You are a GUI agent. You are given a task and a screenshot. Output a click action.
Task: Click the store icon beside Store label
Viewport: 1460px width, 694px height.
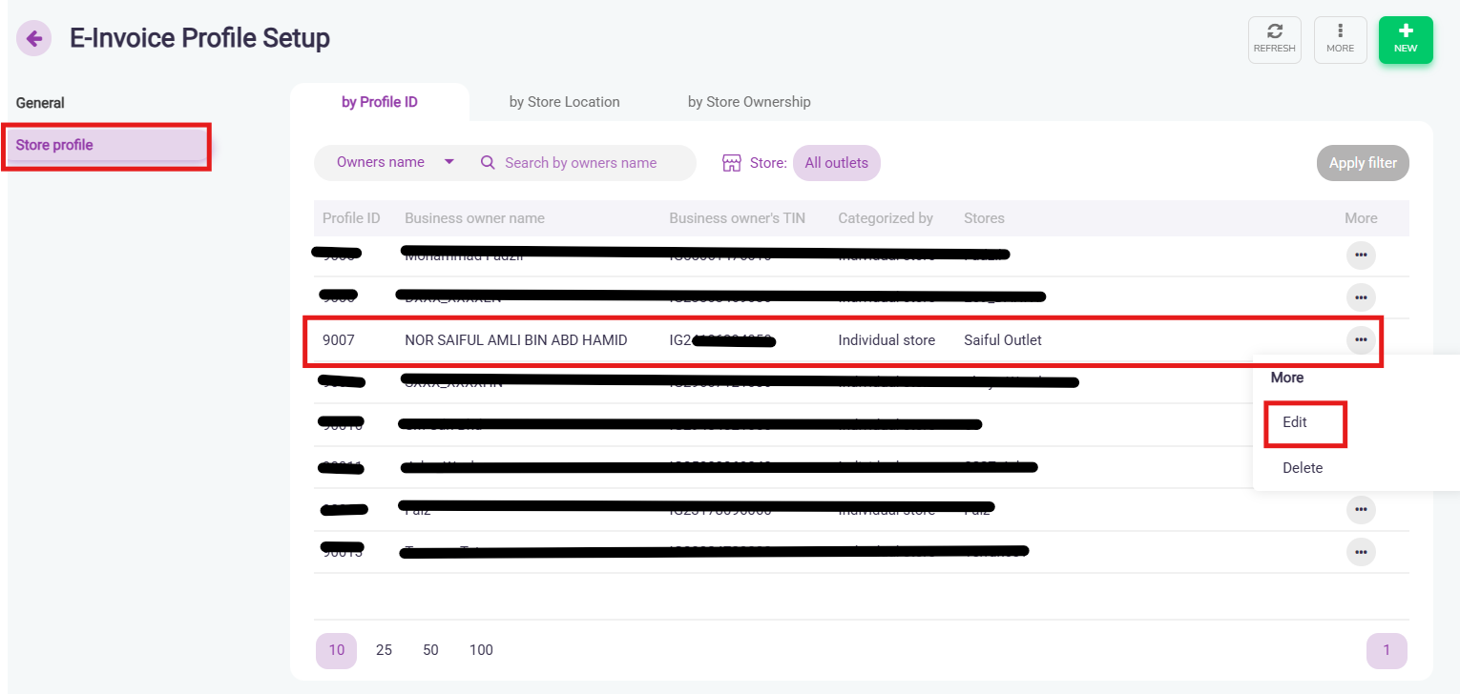[x=732, y=163]
